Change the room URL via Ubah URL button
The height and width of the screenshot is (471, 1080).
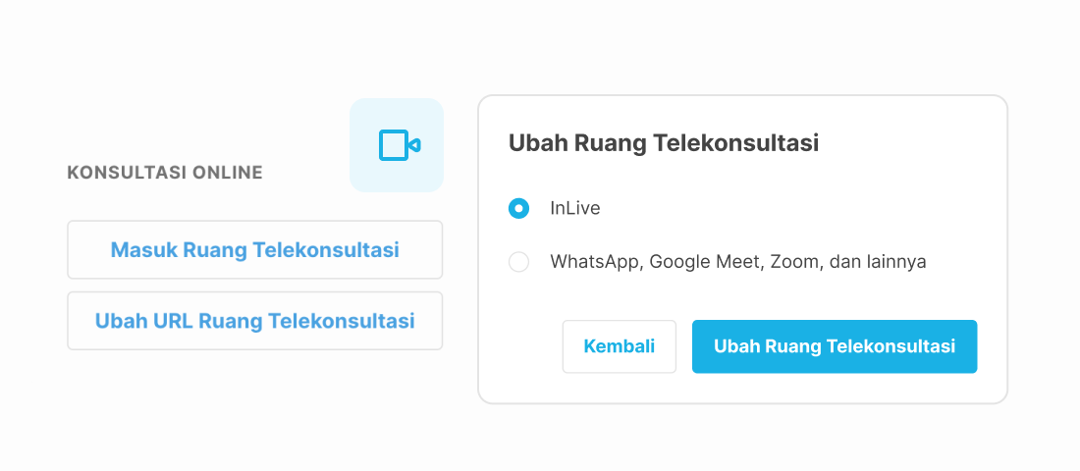[x=255, y=321]
